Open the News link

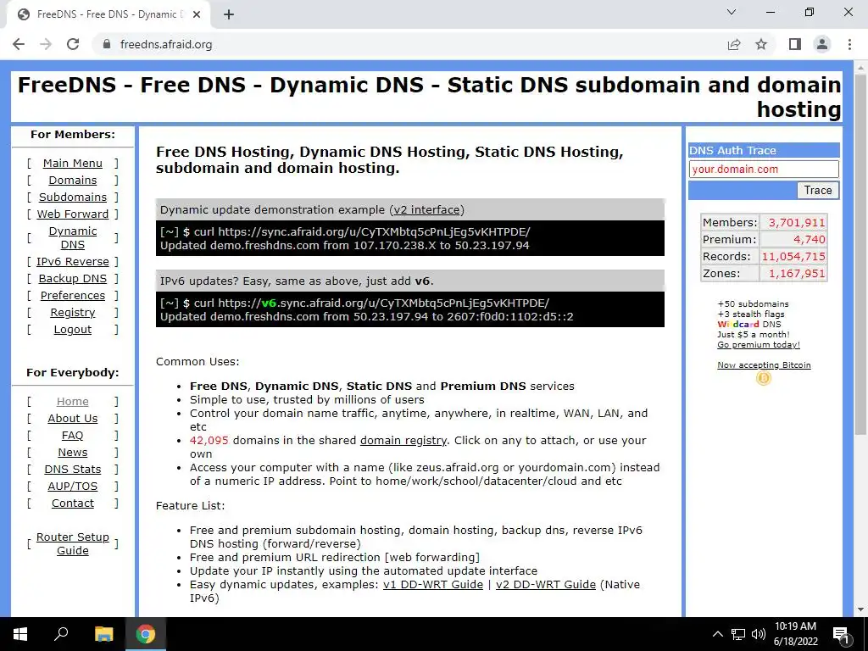click(x=73, y=453)
